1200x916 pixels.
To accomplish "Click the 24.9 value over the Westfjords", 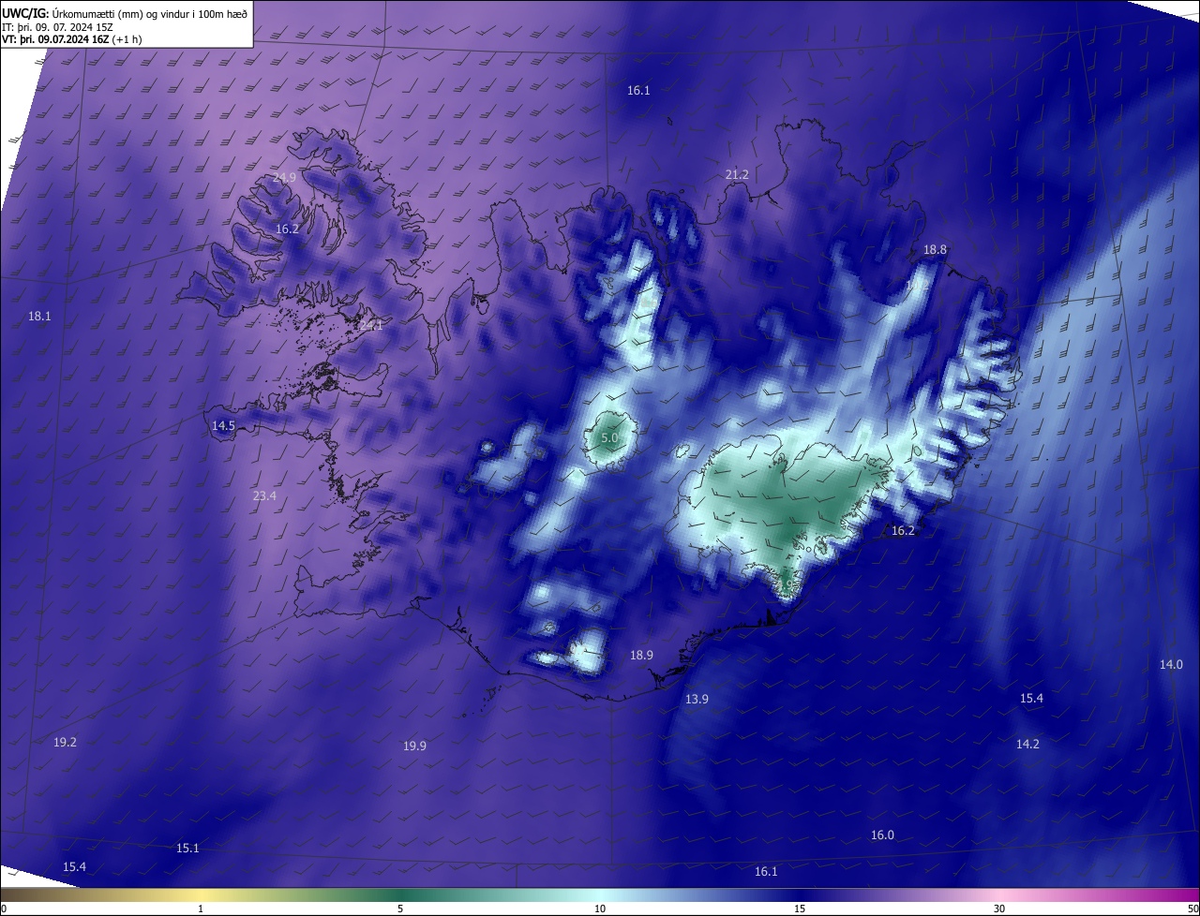I will (x=284, y=178).
